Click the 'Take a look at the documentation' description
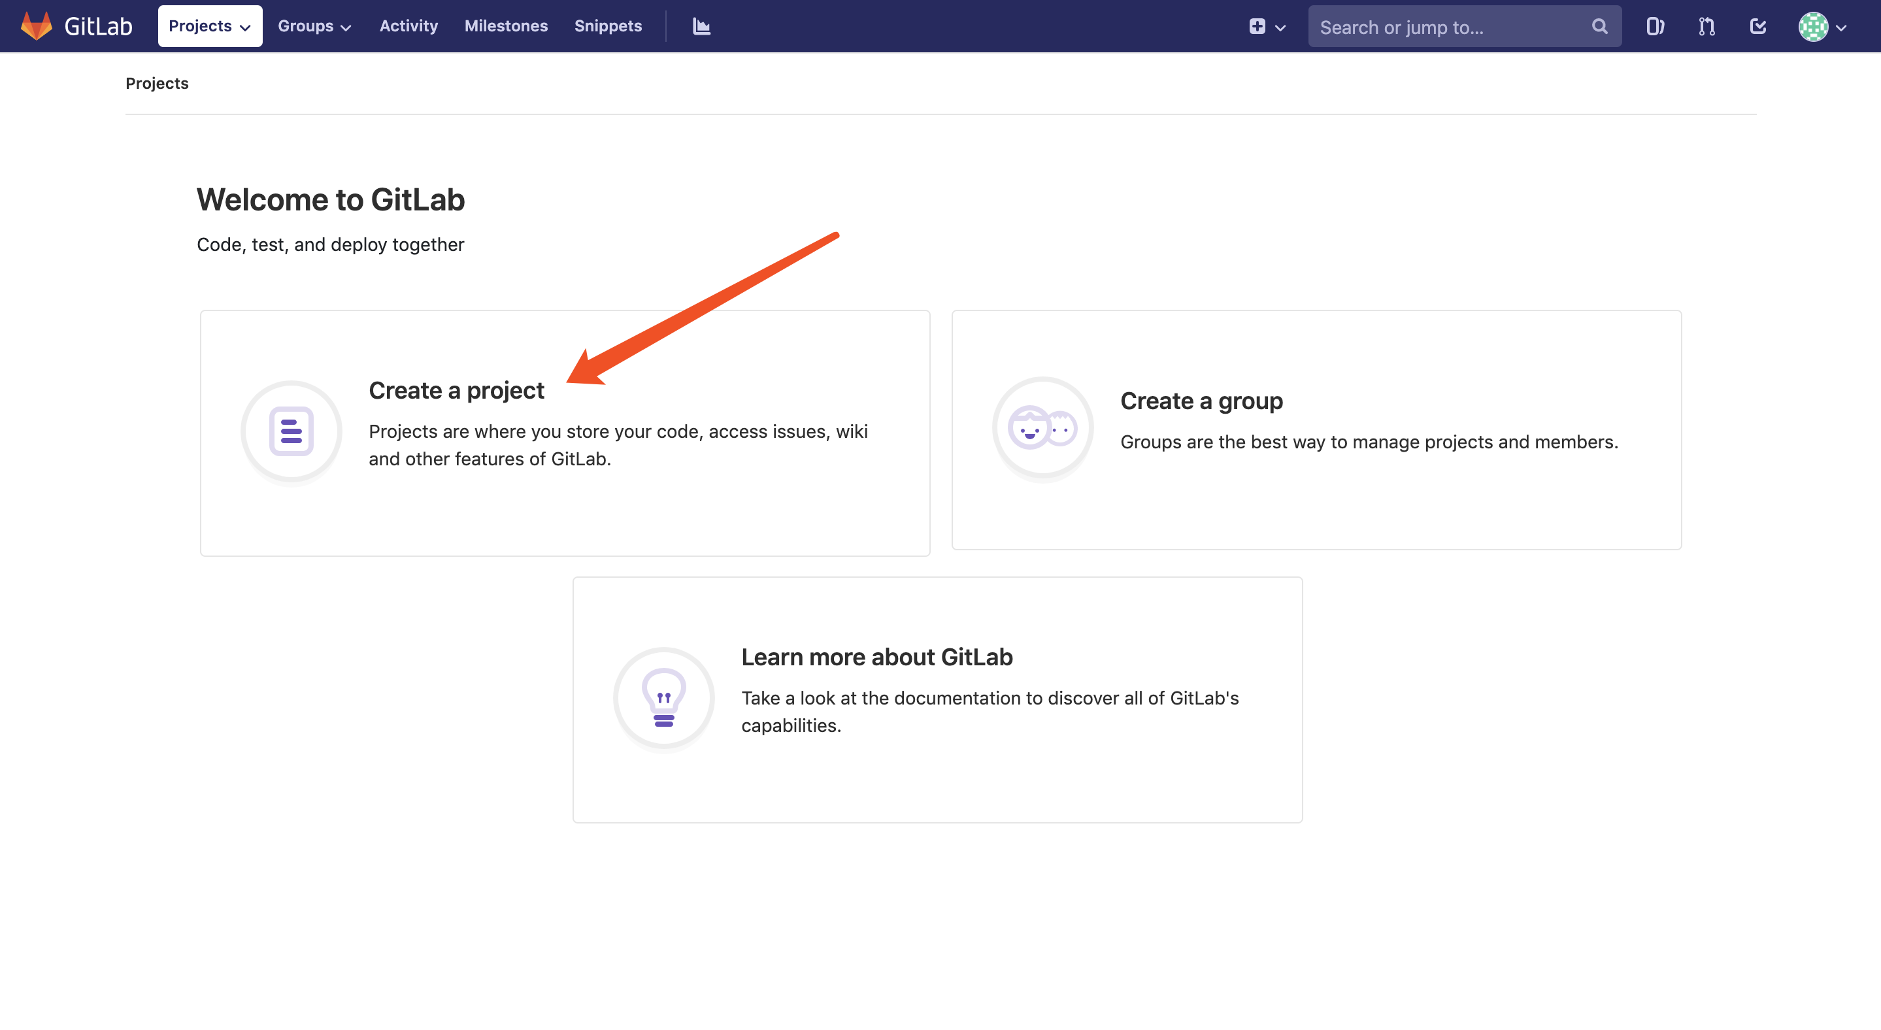The image size is (1881, 1030). (990, 712)
